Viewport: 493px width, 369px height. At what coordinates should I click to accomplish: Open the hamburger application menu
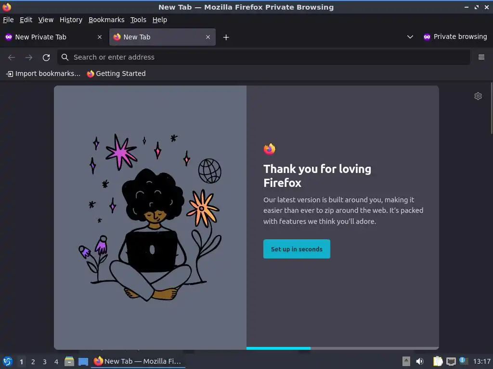point(481,57)
